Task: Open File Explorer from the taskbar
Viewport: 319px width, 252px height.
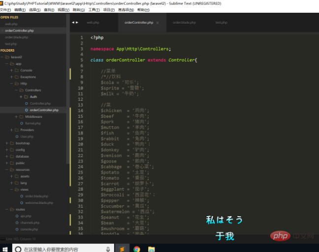Action: point(151,249)
